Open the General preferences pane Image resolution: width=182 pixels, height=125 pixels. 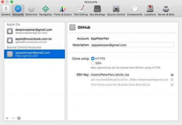(x=6, y=11)
